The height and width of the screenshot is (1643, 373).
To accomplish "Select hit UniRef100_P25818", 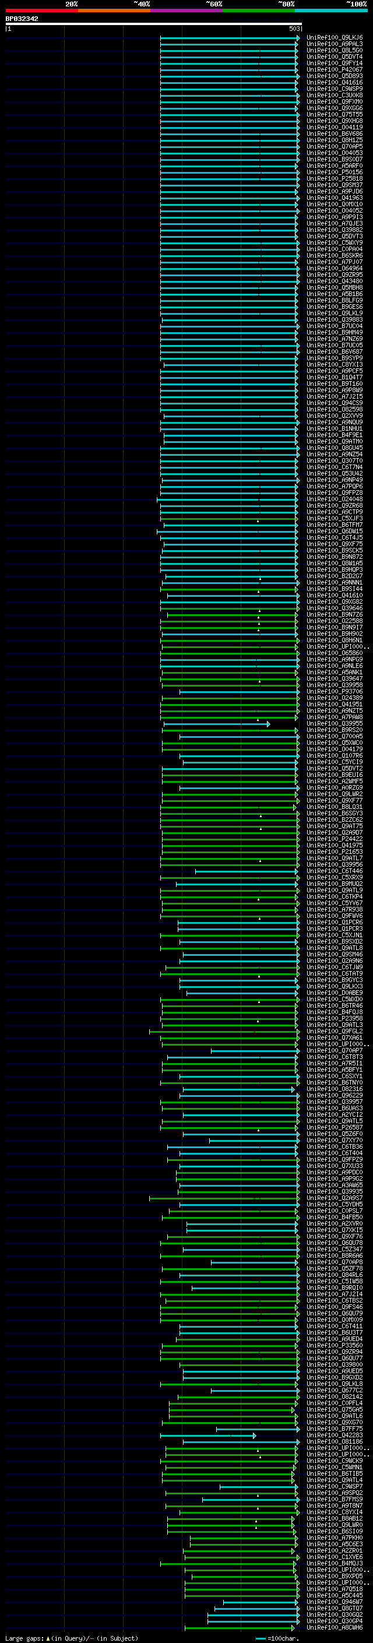I will 335,178.
